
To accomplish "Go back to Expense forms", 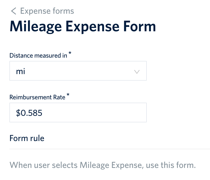I will coord(47,11).
